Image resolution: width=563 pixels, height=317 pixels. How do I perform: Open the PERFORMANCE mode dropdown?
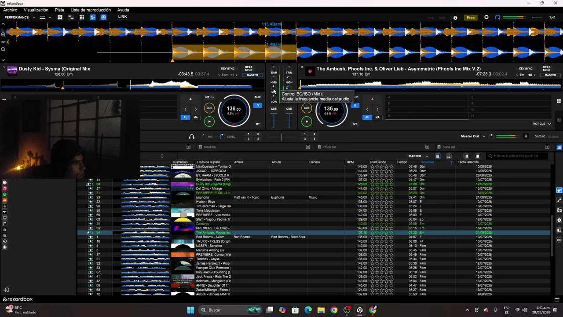point(20,17)
